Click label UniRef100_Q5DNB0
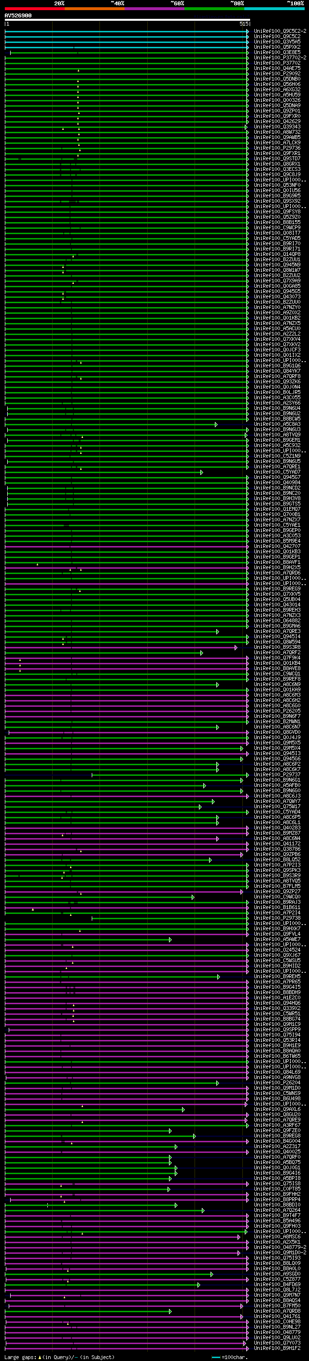Screen dimensions: 309x1361 pyautogui.click(x=277, y=79)
